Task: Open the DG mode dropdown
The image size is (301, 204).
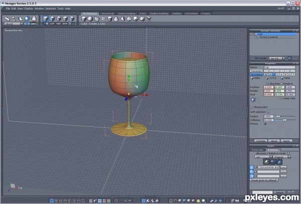Action: pos(277,58)
